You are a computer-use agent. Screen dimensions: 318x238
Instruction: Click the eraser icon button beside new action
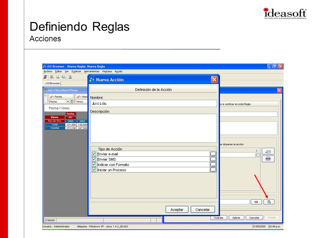click(256, 202)
